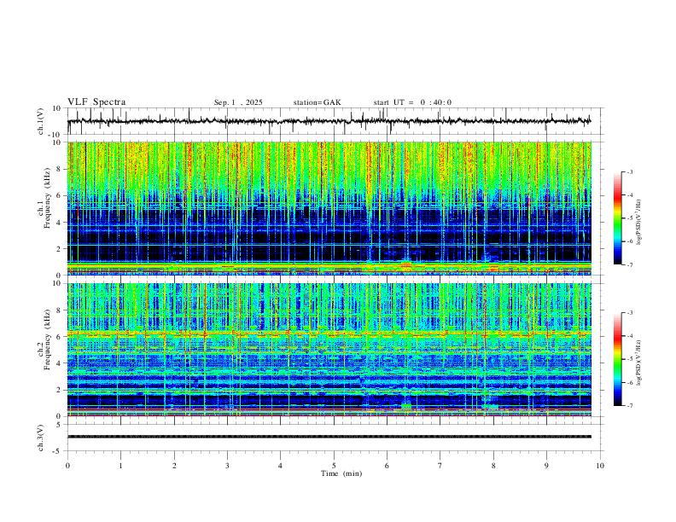Click the 'ch.3(V)' axis label

point(41,438)
